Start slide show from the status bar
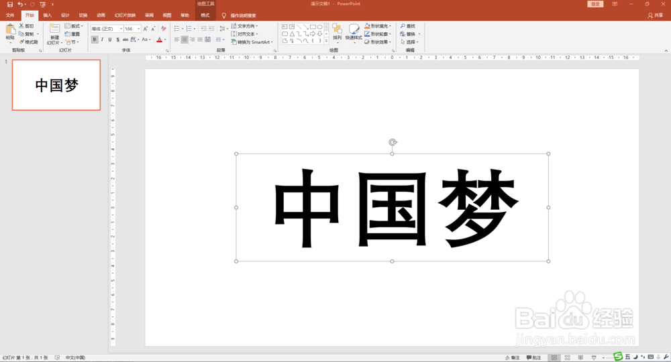 point(594,357)
